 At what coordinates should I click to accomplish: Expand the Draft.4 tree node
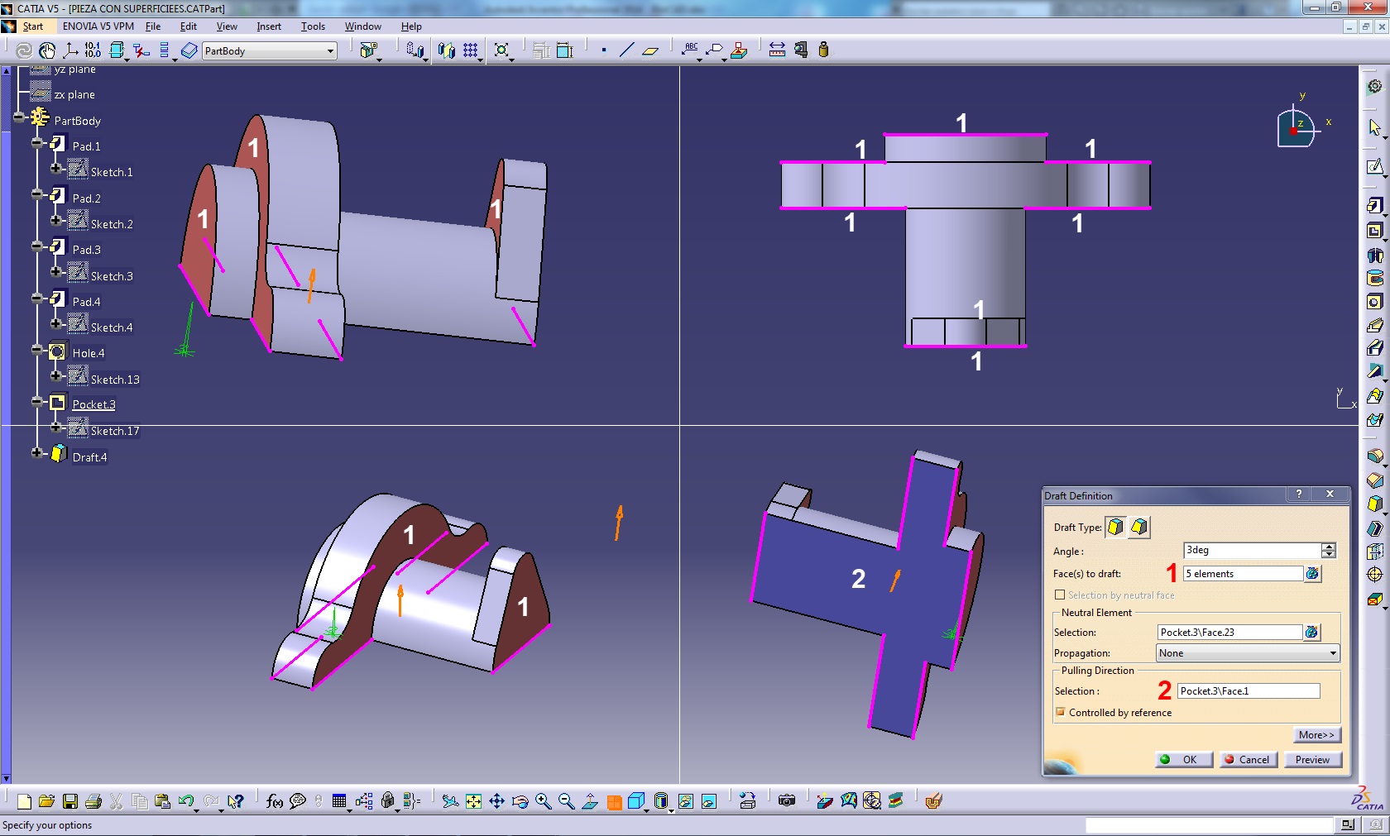coord(37,452)
